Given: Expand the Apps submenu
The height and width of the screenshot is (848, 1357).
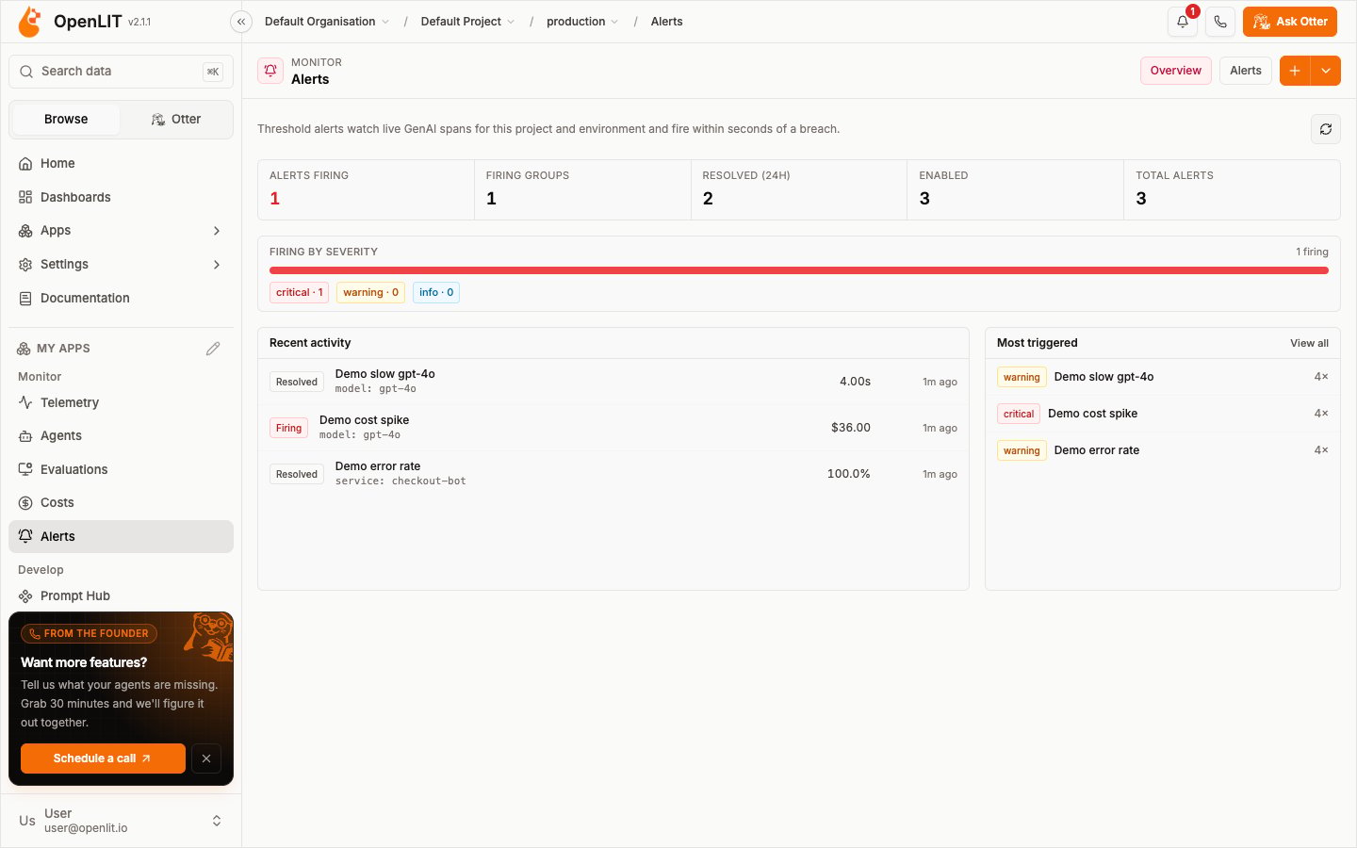Looking at the screenshot, I should click(121, 231).
